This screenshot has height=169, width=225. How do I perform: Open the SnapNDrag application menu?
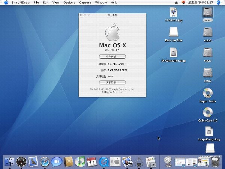[x=21, y=3]
